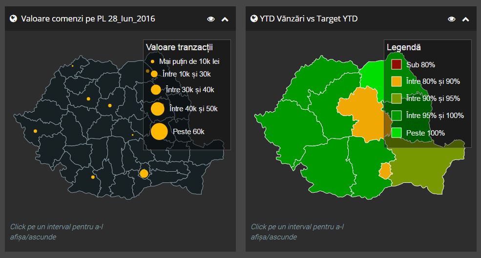Select the 'Sub 80%' dark red swatch
This screenshot has height=258, width=481.
396,64
